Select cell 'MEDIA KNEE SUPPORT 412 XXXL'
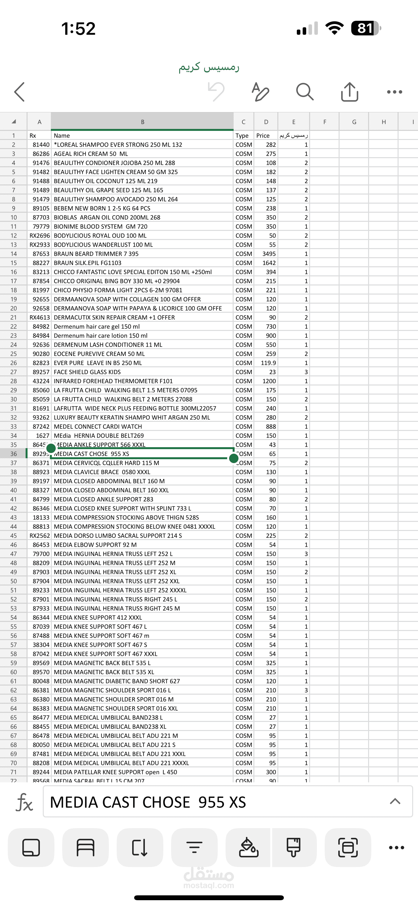 coord(143,618)
